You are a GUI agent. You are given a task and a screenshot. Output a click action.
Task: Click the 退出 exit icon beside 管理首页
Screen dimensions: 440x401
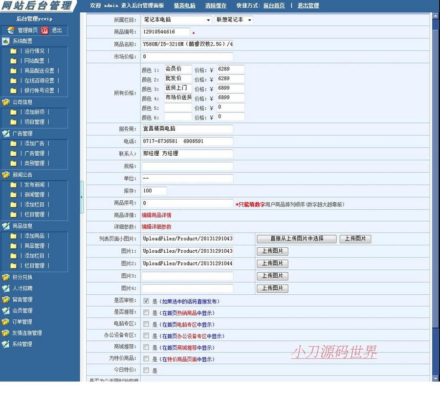tap(44, 30)
